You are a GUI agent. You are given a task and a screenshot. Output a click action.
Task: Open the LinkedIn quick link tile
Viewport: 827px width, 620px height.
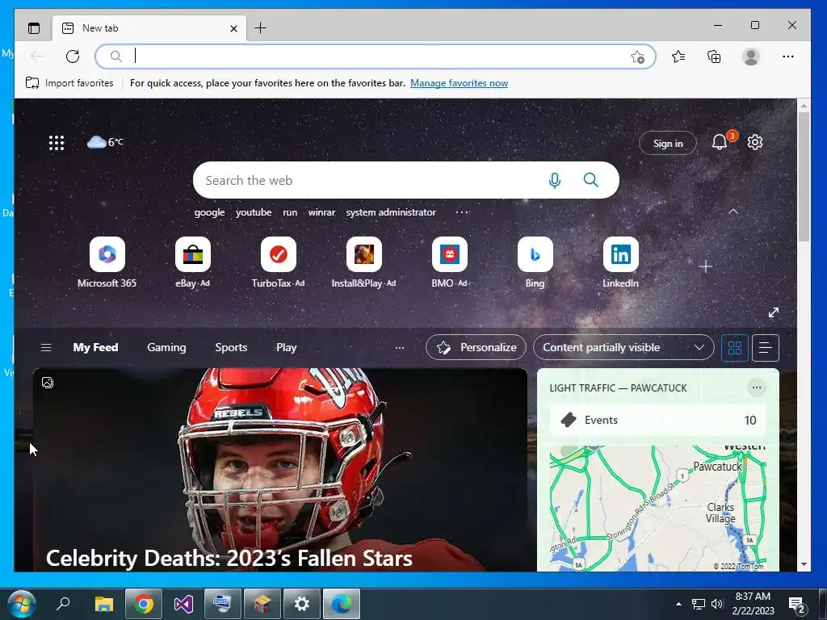[x=621, y=262]
